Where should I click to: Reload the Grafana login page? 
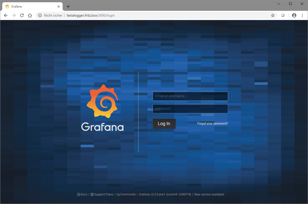coord(22,15)
